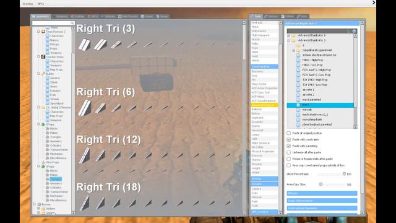
Task: Enable Paste at original position
Action: click(x=289, y=133)
